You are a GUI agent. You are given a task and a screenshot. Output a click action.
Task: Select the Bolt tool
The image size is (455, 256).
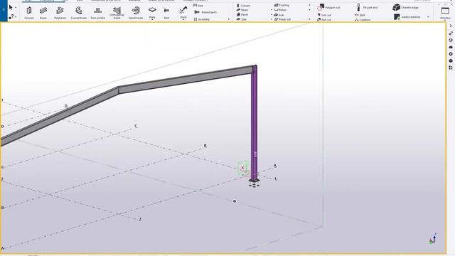coord(166,13)
